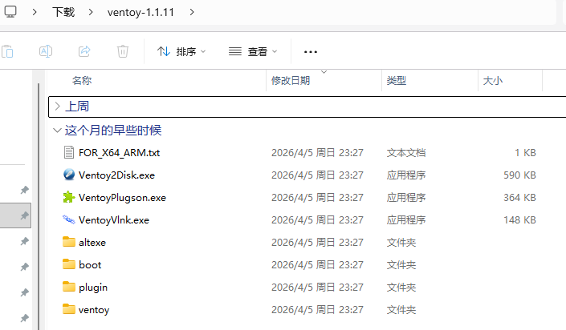This screenshot has width=566, height=330.
Task: Open the 查看 view dropdown
Action: [x=253, y=51]
